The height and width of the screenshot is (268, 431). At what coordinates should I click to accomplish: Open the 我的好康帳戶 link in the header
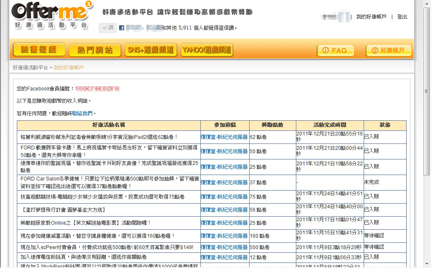pyautogui.click(x=371, y=17)
